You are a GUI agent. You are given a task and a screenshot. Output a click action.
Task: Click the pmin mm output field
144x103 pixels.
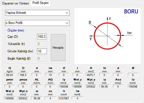(x=10, y=86)
